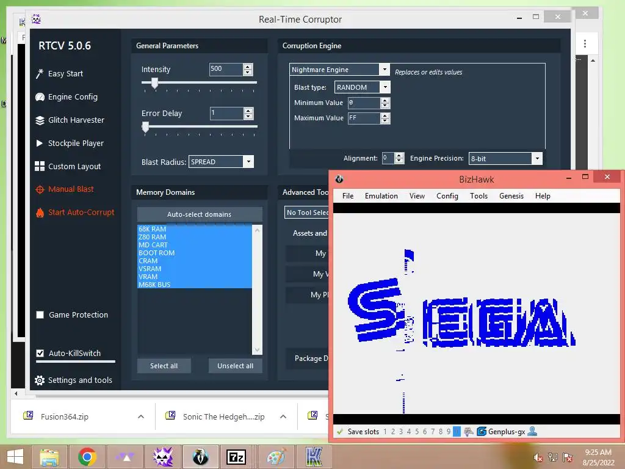Viewport: 625px width, 469px height.
Task: Open BizHawk Genesis menu
Action: tap(511, 196)
